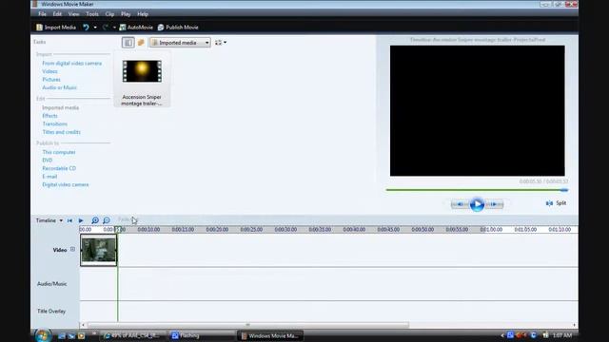Viewport: 609px width, 342px height.
Task: Click the Next Frame button
Action: coord(494,204)
